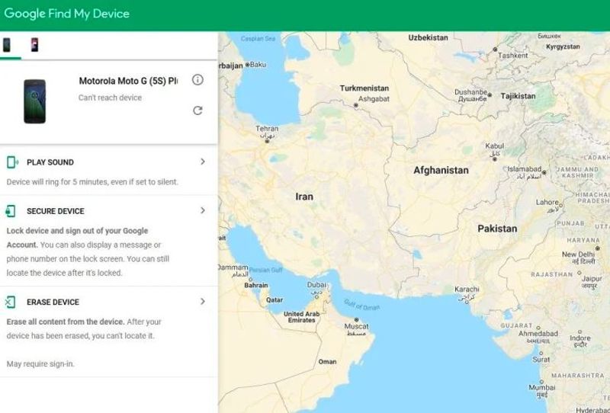Click the United Arab Emirates label
This screenshot has width=610, height=413.
coord(301,317)
